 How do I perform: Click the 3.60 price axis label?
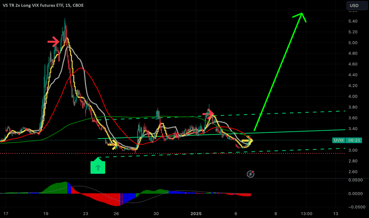point(353,118)
